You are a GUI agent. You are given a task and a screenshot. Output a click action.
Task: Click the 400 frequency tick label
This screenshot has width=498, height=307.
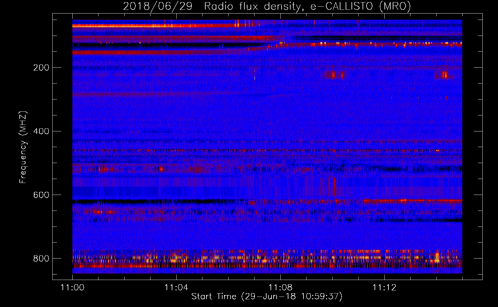[x=41, y=131]
